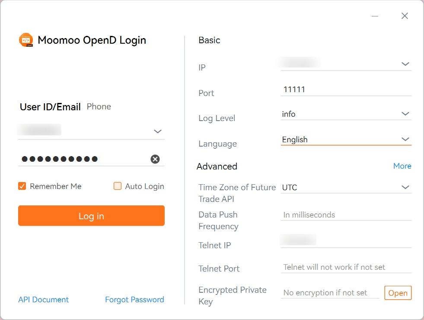Toggle the Remember Me checkbox

point(22,186)
